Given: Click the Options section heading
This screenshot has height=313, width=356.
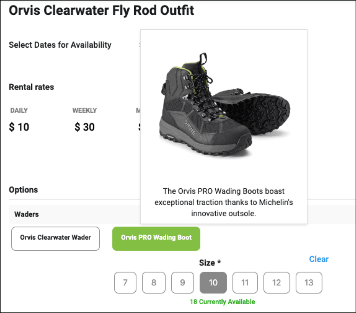Looking at the screenshot, I should (x=24, y=190).
